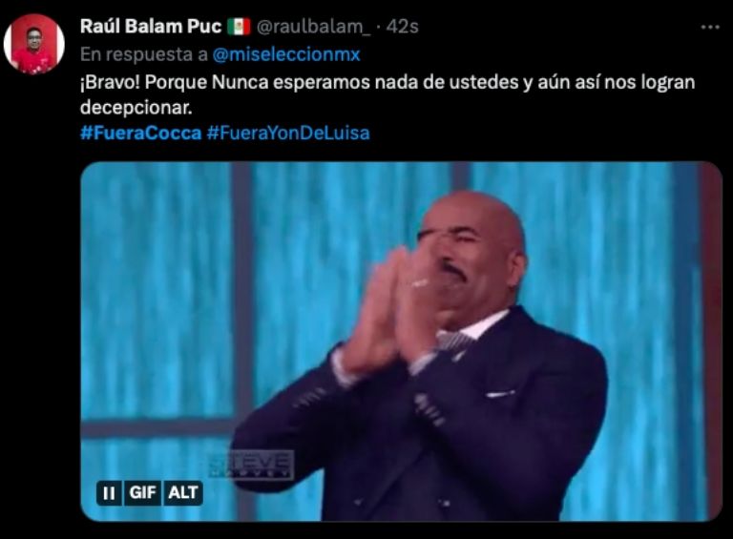Click the GIF badge on the media
Screen dimensions: 733x539
[x=142, y=493]
